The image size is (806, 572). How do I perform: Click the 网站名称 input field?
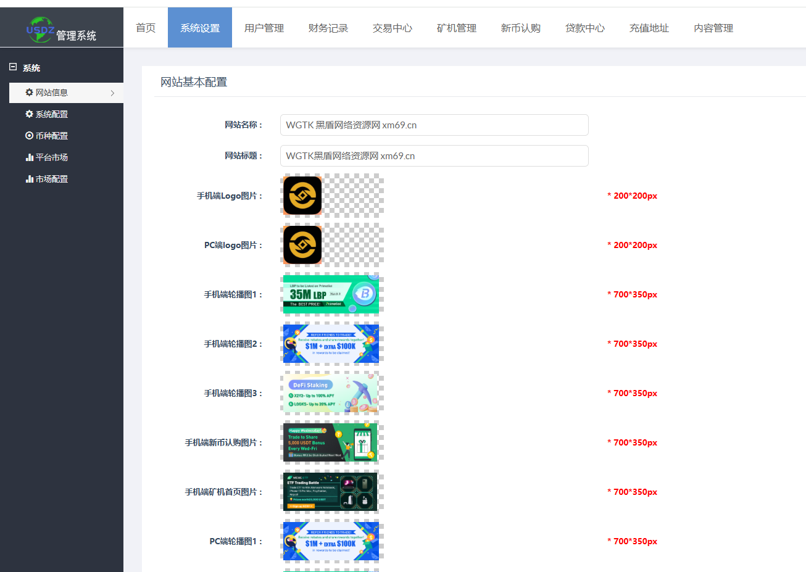pos(434,125)
